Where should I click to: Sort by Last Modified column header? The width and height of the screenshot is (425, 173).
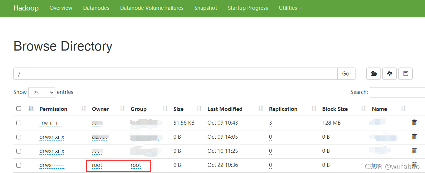[225, 109]
